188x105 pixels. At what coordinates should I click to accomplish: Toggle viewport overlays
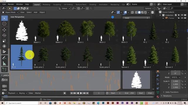125,12
